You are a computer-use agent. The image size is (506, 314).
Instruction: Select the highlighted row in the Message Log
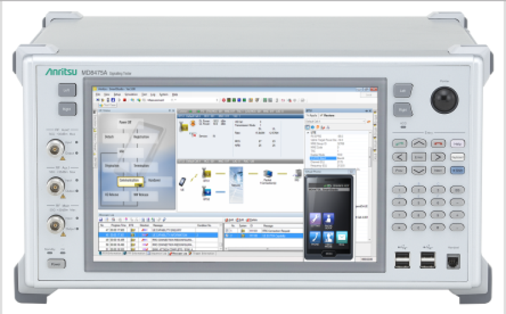point(158,235)
